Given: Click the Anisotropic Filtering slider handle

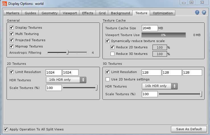Looking at the screenshot, I should tap(67, 53).
